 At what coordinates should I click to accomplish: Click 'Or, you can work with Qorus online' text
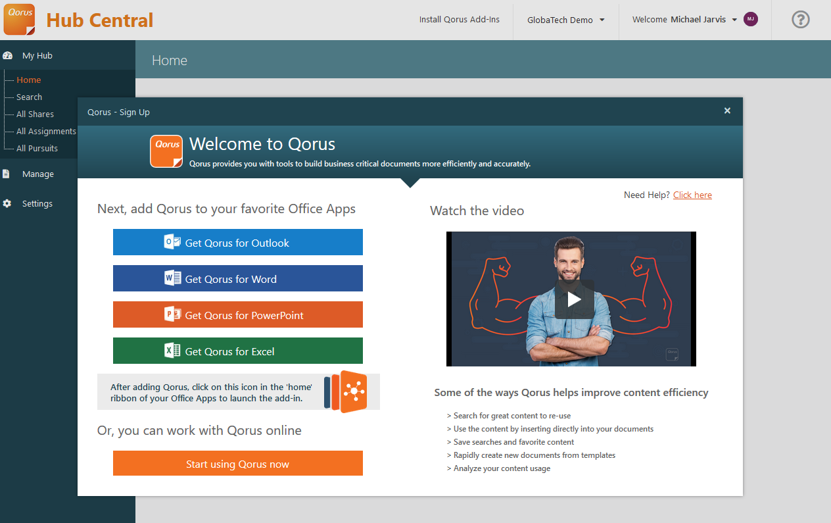(200, 431)
